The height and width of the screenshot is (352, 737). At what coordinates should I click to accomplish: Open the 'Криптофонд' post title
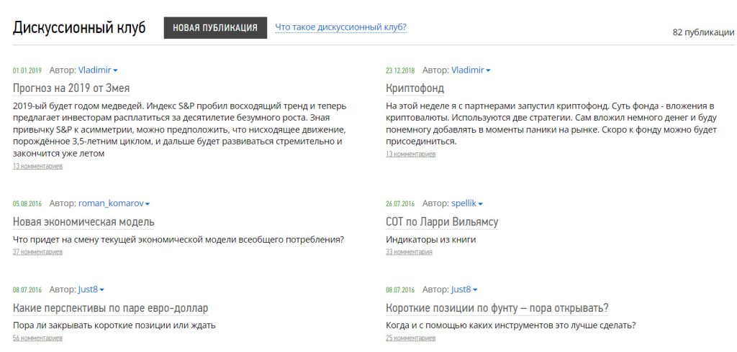point(415,88)
